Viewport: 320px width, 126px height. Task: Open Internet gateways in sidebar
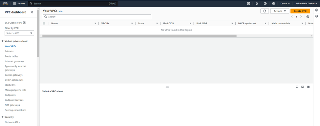pyautogui.click(x=14, y=61)
